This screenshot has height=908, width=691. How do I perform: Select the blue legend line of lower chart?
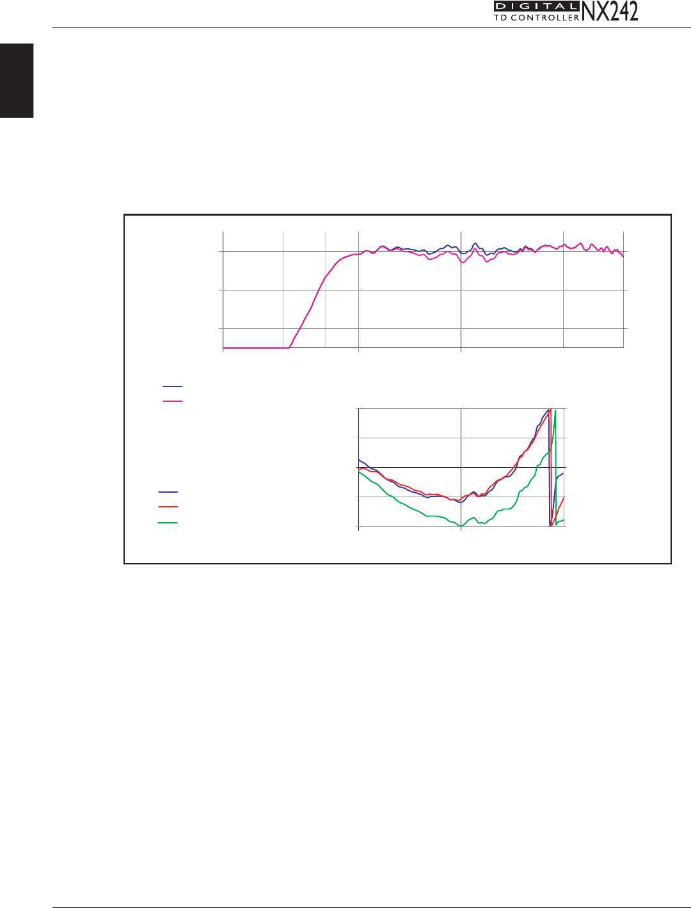click(x=168, y=492)
